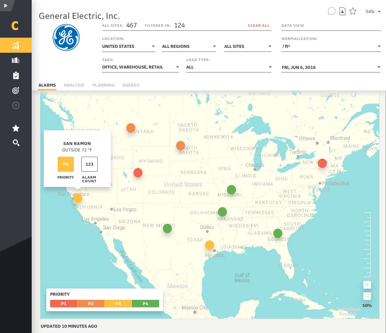Open the search magnifier in sidebar
The image size is (386, 333).
(x=16, y=143)
